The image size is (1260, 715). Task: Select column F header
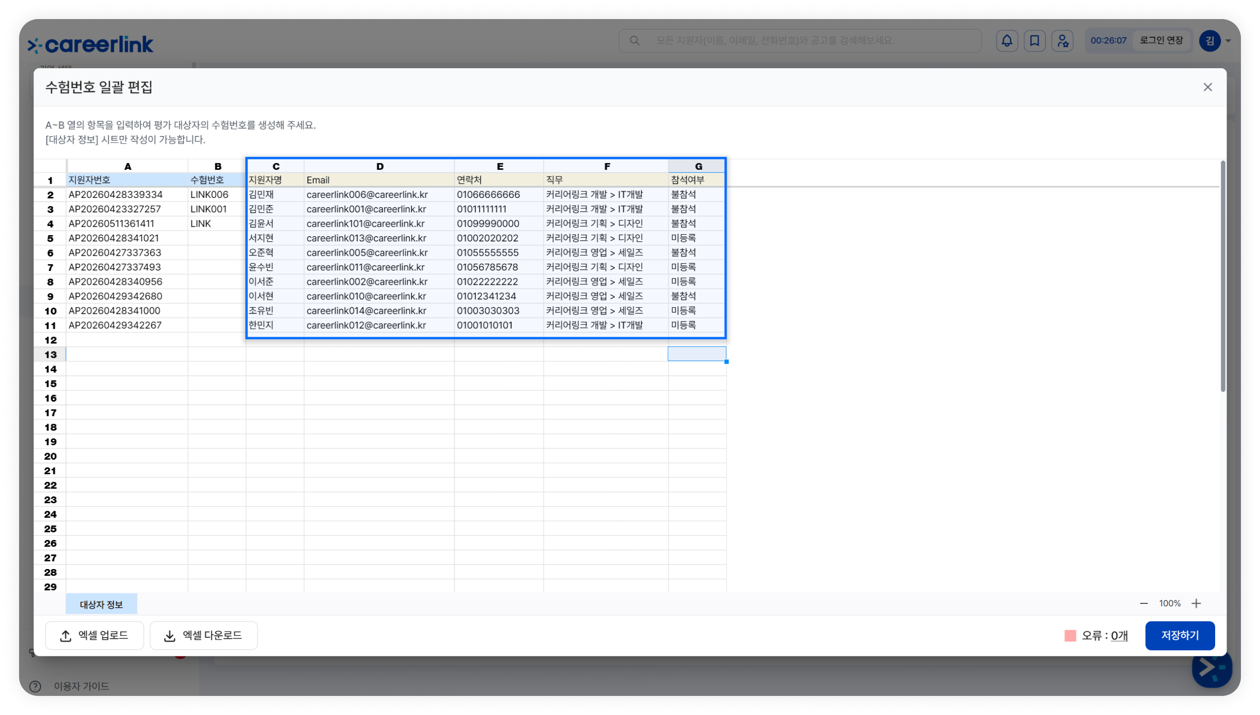coord(606,166)
